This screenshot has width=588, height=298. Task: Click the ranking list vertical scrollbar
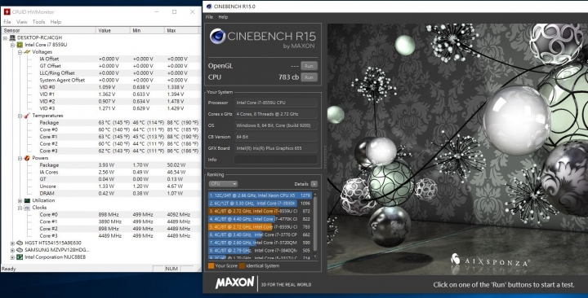[x=315, y=225]
